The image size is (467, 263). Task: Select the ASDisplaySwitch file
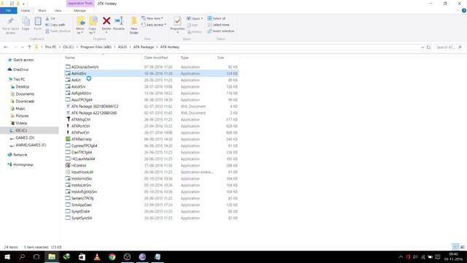85,66
